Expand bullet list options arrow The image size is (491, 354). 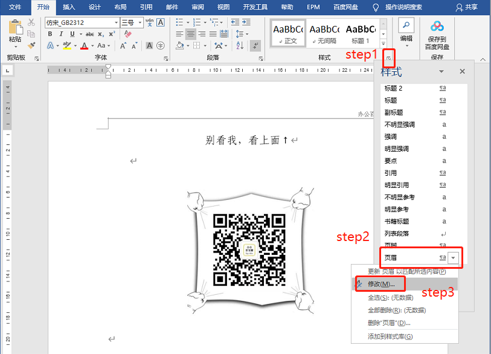(188, 22)
